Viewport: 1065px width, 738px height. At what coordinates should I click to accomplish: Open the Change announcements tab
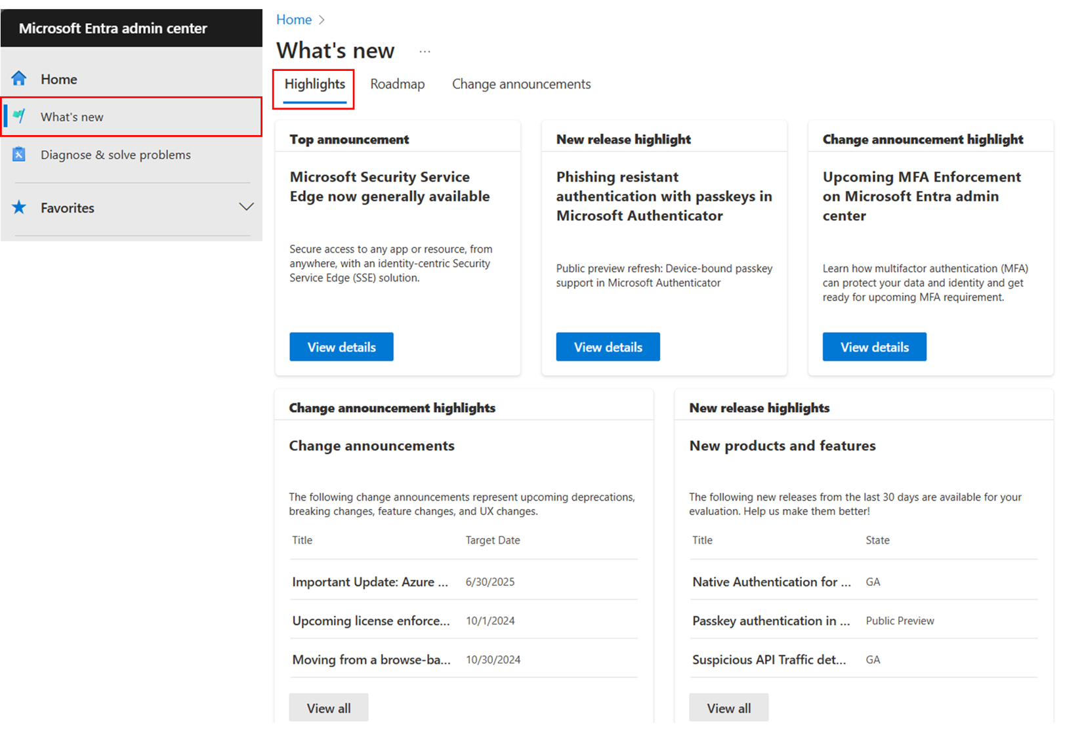click(x=521, y=84)
